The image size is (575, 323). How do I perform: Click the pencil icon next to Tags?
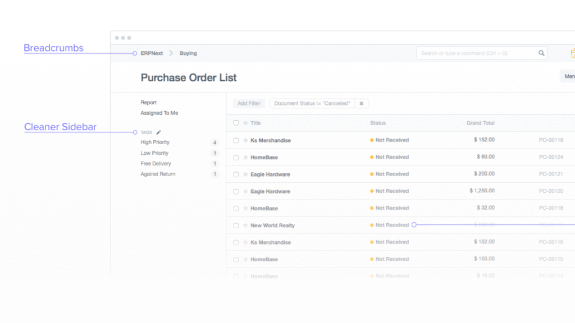coord(158,132)
